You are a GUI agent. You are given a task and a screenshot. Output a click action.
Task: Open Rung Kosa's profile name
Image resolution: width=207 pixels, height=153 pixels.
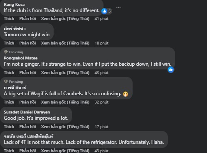14,5
